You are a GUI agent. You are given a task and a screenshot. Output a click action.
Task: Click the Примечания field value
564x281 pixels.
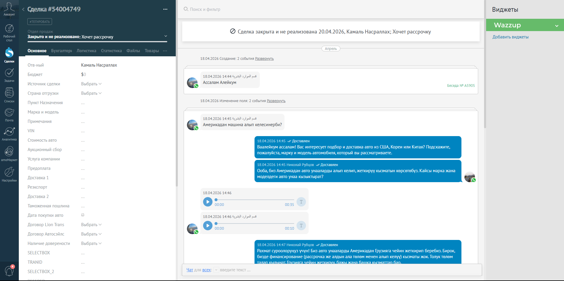(83, 122)
